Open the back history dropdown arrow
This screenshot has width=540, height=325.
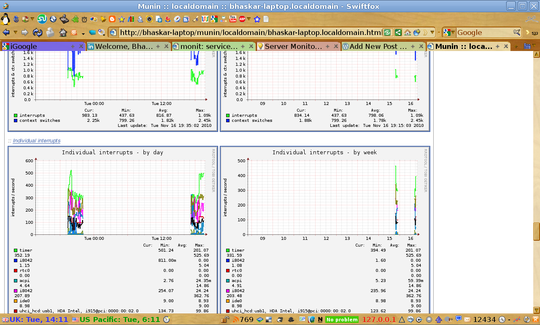point(16,32)
